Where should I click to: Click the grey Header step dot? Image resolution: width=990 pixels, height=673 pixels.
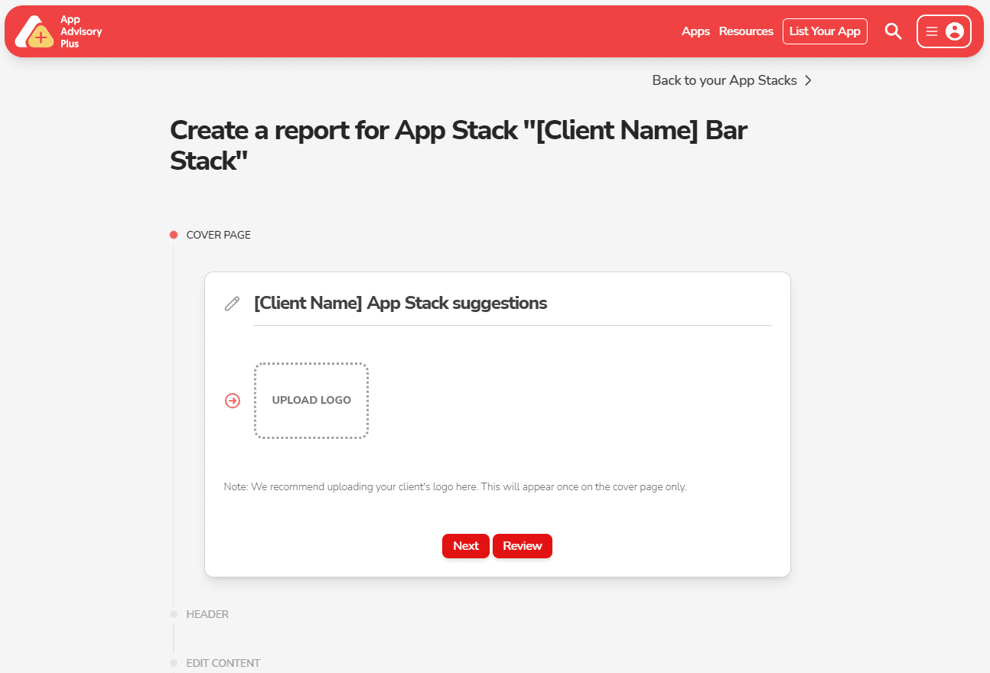(x=174, y=614)
